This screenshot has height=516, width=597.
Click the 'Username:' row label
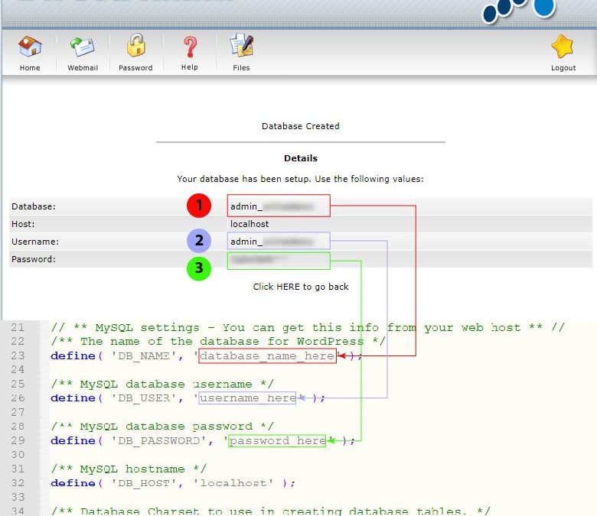[35, 242]
